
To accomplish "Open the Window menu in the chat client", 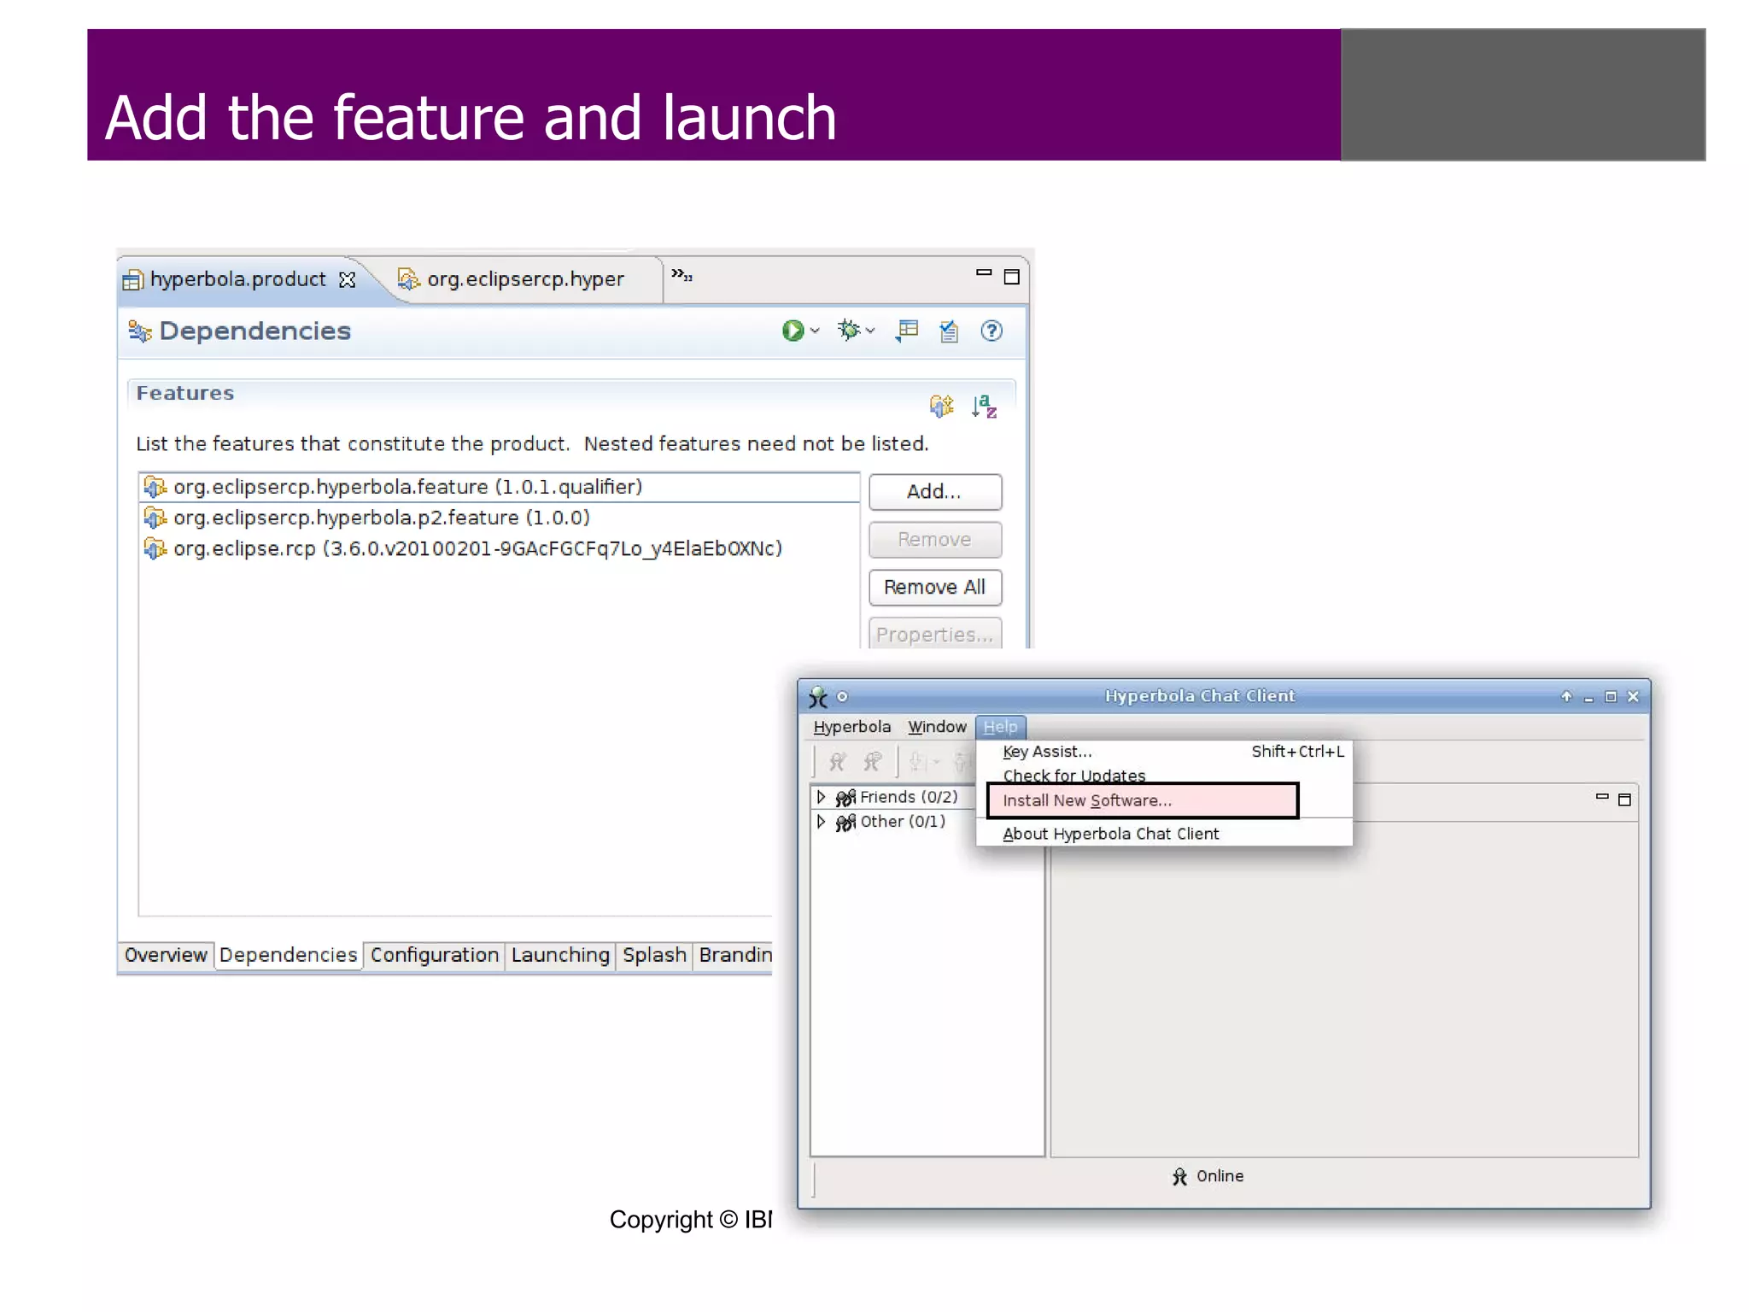I will pyautogui.click(x=937, y=727).
